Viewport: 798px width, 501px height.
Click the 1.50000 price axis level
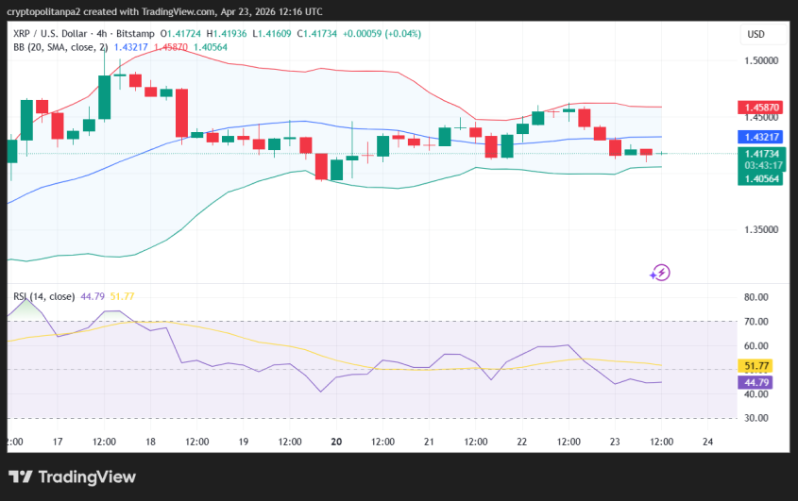761,59
